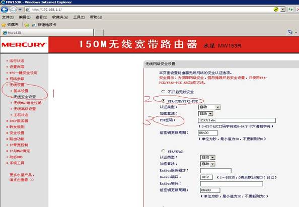Select WPA-PSK/WPA2-PSK radio button
This screenshot has width=299, height=207.
pyautogui.click(x=163, y=101)
